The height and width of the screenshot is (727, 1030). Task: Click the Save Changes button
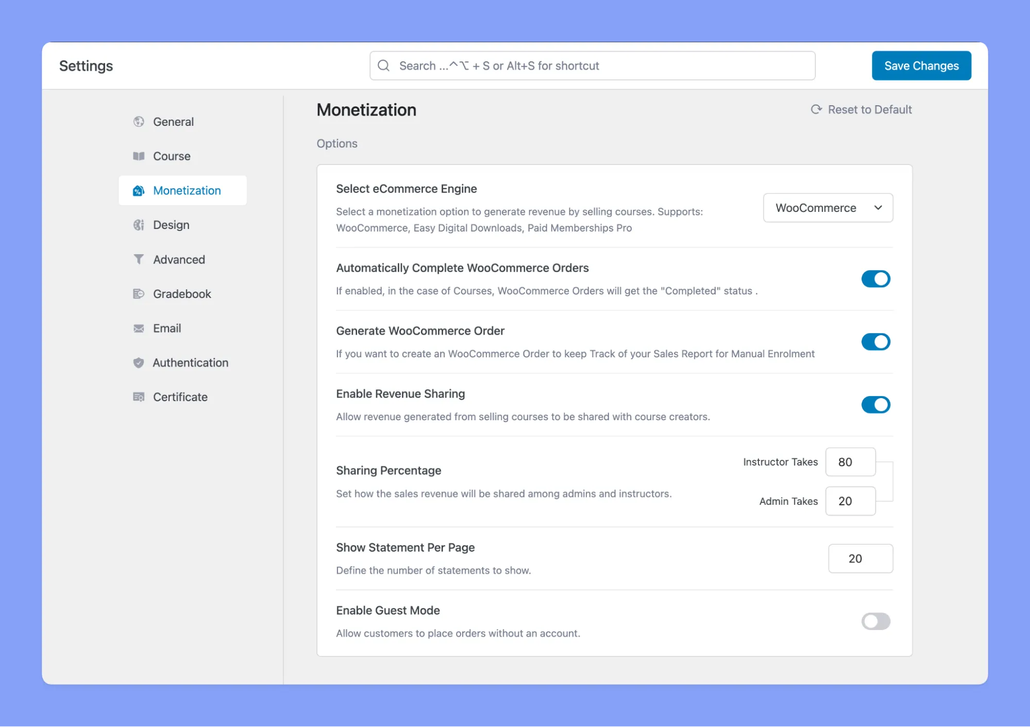click(921, 65)
